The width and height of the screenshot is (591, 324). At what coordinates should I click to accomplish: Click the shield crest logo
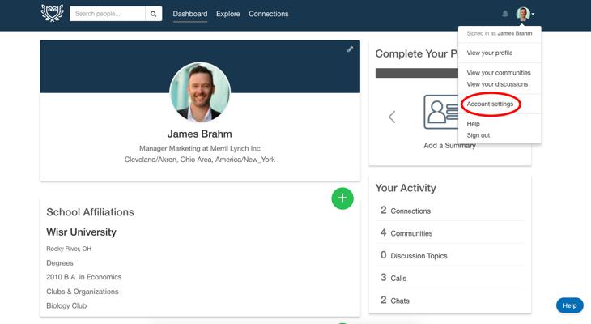(52, 13)
